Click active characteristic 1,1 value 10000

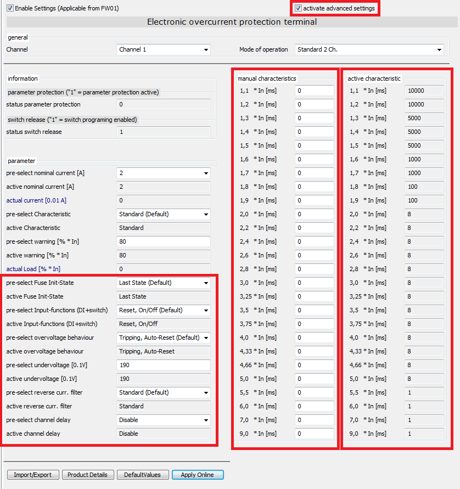coord(424,91)
